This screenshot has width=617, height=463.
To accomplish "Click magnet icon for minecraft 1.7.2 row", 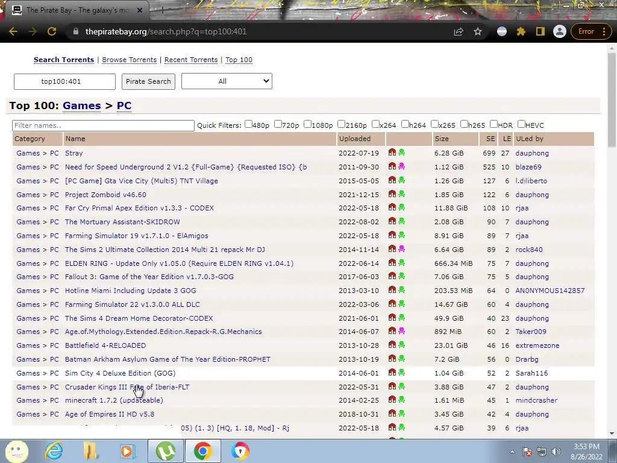I will click(392, 399).
